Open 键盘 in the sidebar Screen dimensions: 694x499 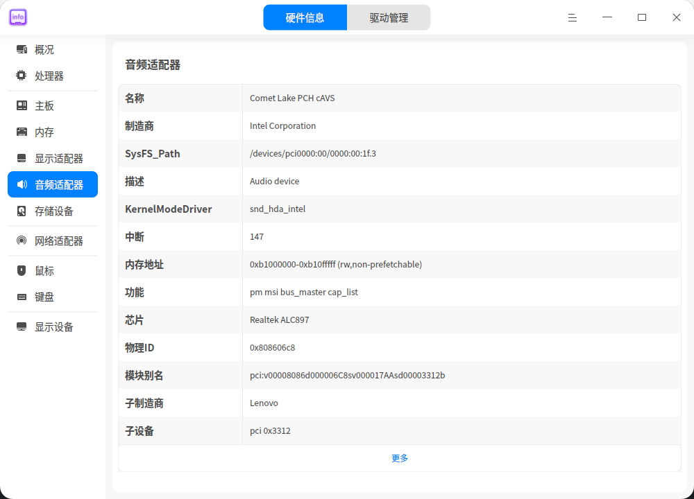(x=53, y=297)
